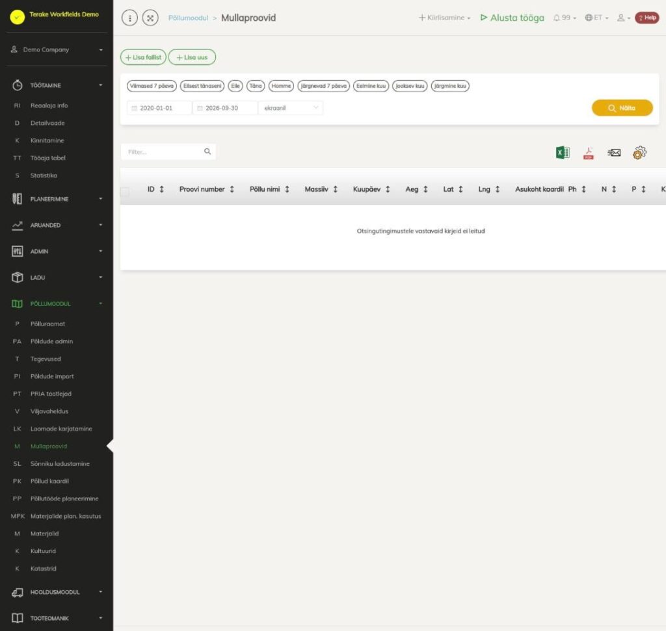Open table settings gear icon
This screenshot has height=631, width=666.
[x=639, y=153]
